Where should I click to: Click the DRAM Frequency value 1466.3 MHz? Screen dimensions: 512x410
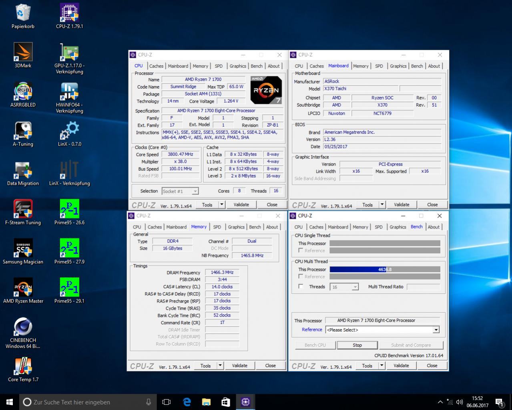click(222, 273)
